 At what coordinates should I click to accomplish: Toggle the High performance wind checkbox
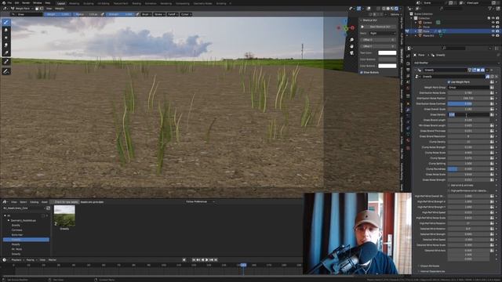(x=449, y=191)
